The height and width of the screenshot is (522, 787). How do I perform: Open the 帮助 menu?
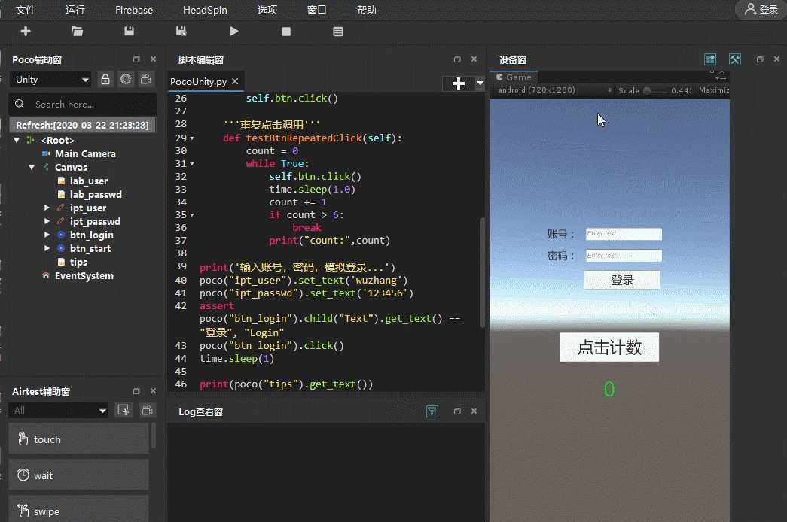[x=367, y=10]
